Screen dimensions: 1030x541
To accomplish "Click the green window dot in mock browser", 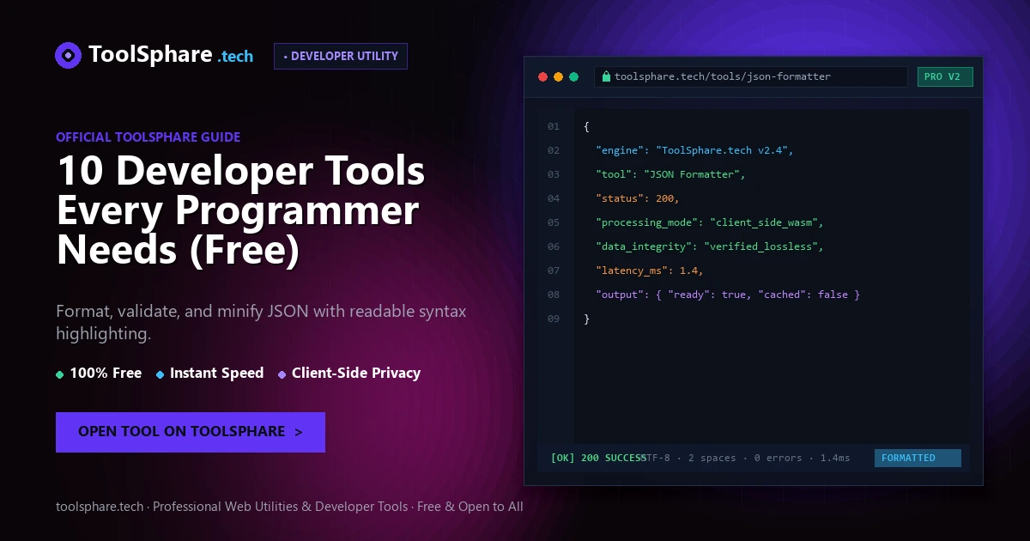I will [573, 76].
